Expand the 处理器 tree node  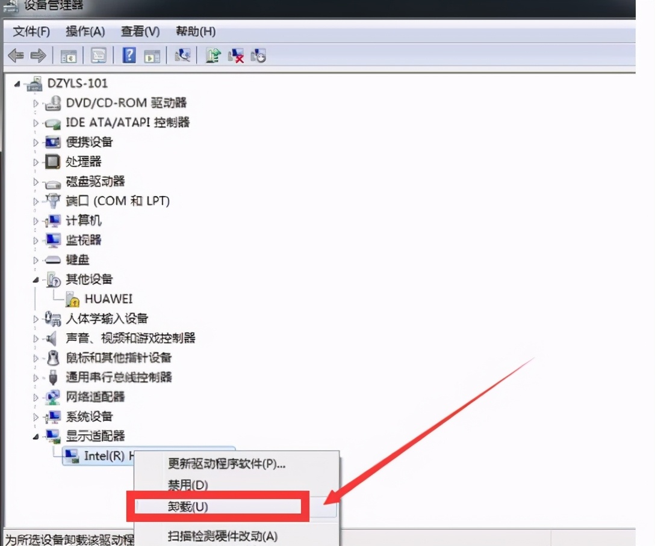(x=36, y=162)
